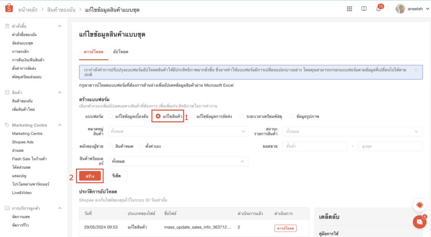Open โค้ดส่วนลด in sidebar
Image resolution: width=431 pixels, height=237 pixels.
tap(21, 167)
